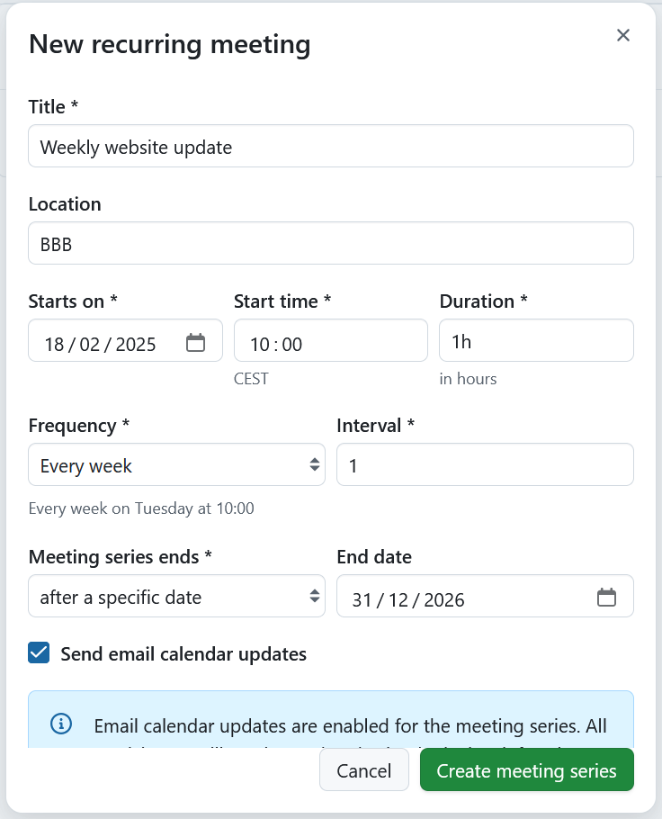Click Cancel to discard the meeting

pos(363,770)
